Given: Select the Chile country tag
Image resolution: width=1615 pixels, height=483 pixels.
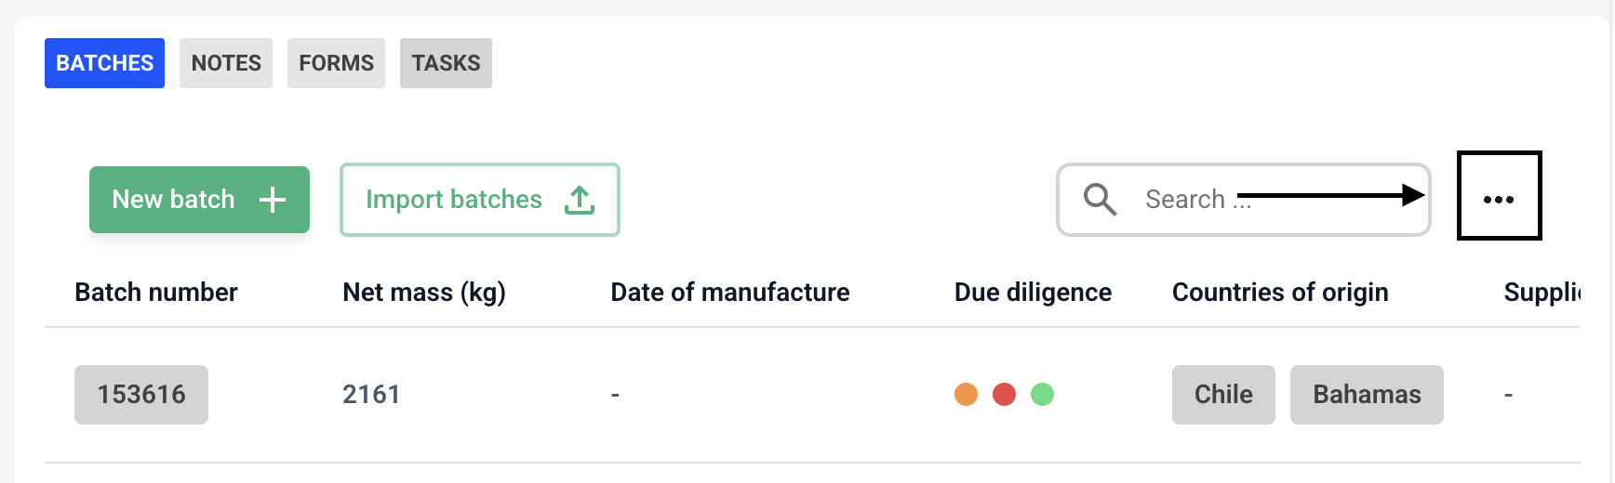Looking at the screenshot, I should 1223,395.
